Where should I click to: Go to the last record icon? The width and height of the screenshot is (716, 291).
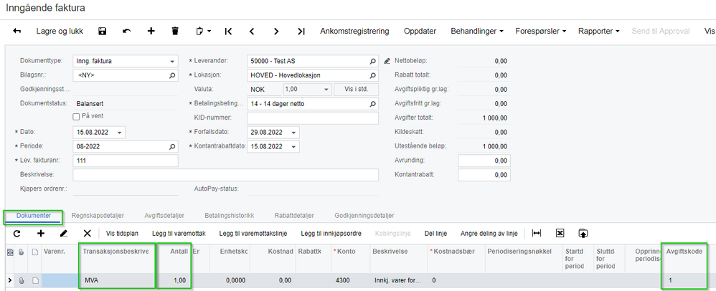pos(301,31)
